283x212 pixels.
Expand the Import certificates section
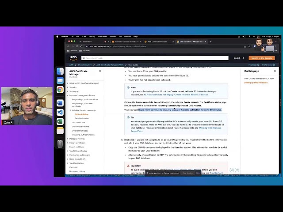(x=68, y=143)
